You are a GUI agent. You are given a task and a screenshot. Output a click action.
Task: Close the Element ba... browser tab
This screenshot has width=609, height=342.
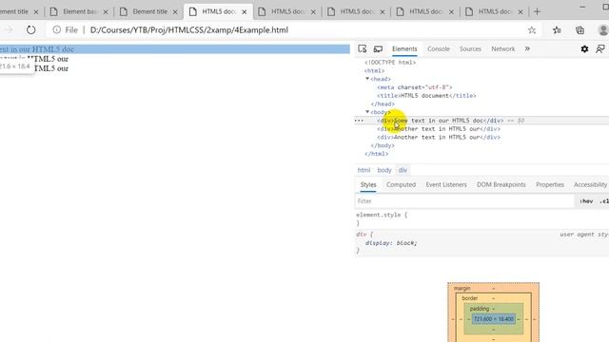coord(106,12)
